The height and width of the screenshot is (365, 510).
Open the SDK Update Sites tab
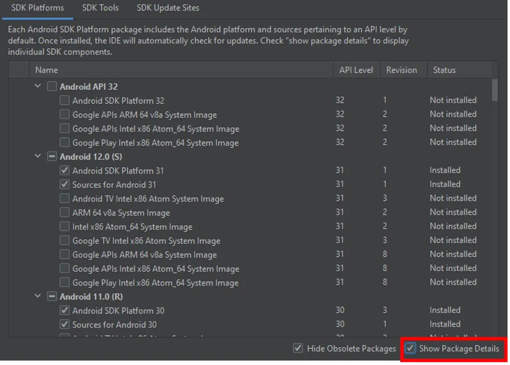[168, 8]
